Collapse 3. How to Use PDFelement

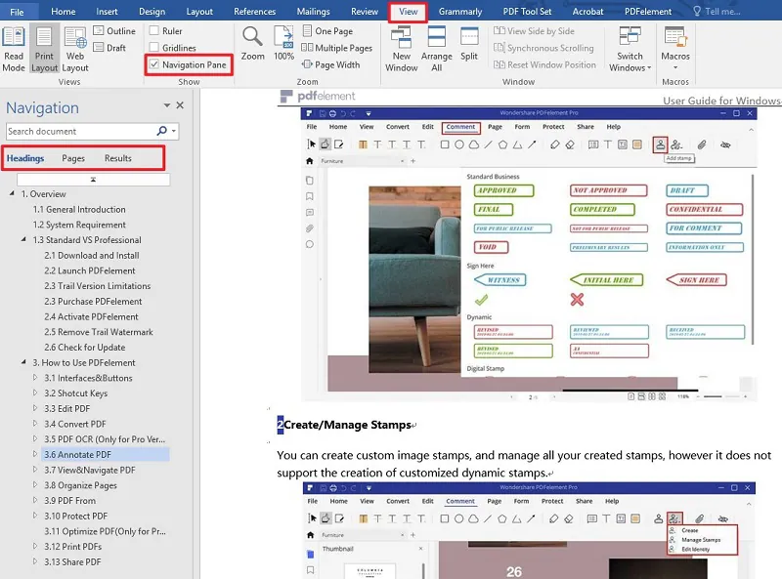(23, 362)
